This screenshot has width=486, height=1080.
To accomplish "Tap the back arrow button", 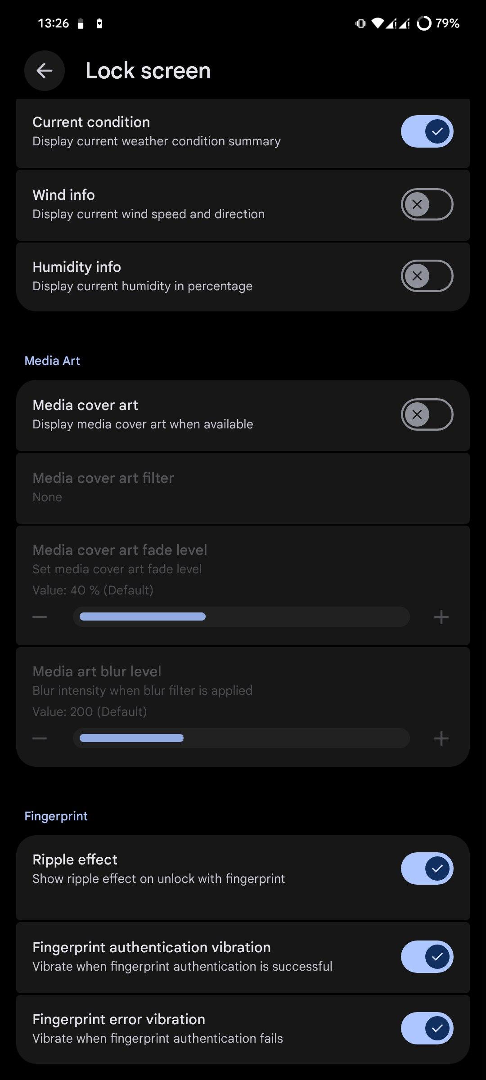I will pos(45,71).
